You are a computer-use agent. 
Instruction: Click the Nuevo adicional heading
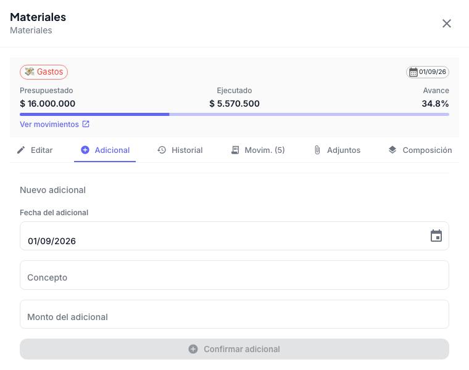click(x=52, y=190)
